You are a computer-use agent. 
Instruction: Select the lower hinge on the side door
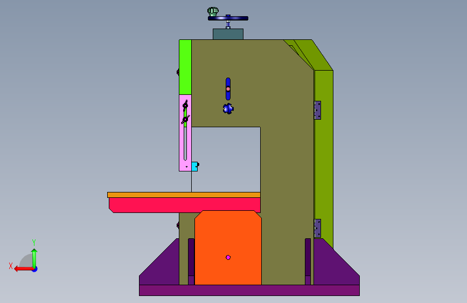pyautogui.click(x=318, y=228)
